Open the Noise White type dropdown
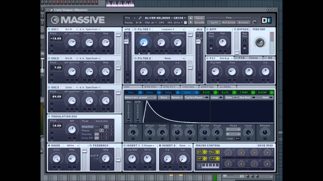Viewport: 323px width, 181px height. tap(72, 146)
